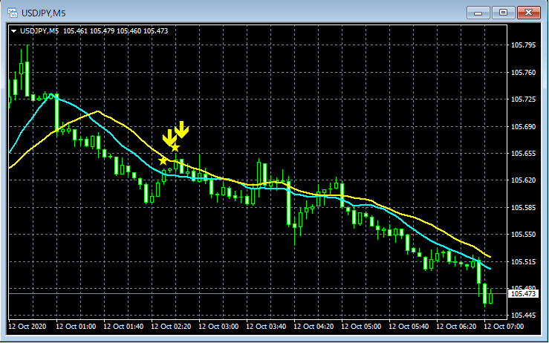This screenshot has height=343, width=549.
Task: Click the price scale value 105.550
Action: [524, 235]
